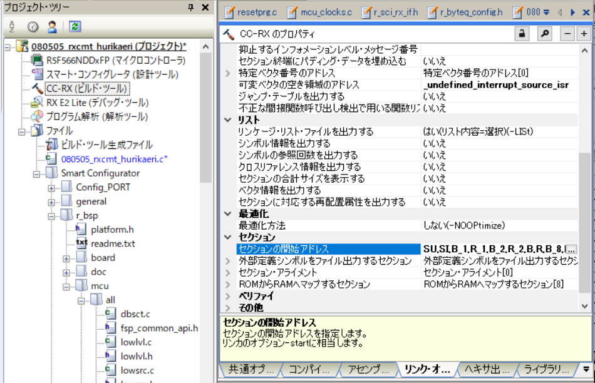Expand the その他 category
Image resolution: width=595 pixels, height=383 pixels.
click(x=228, y=308)
